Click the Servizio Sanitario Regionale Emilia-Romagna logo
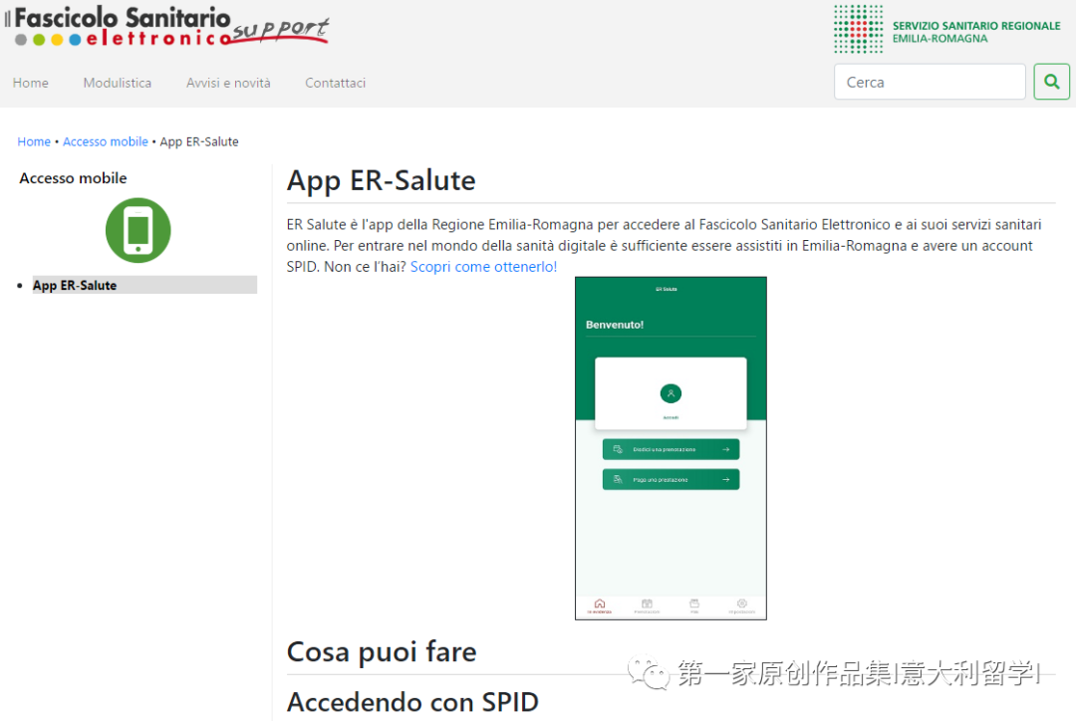The image size is (1076, 721). coord(947,30)
